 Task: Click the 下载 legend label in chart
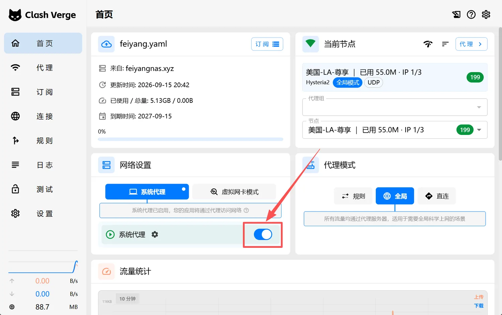click(479, 306)
